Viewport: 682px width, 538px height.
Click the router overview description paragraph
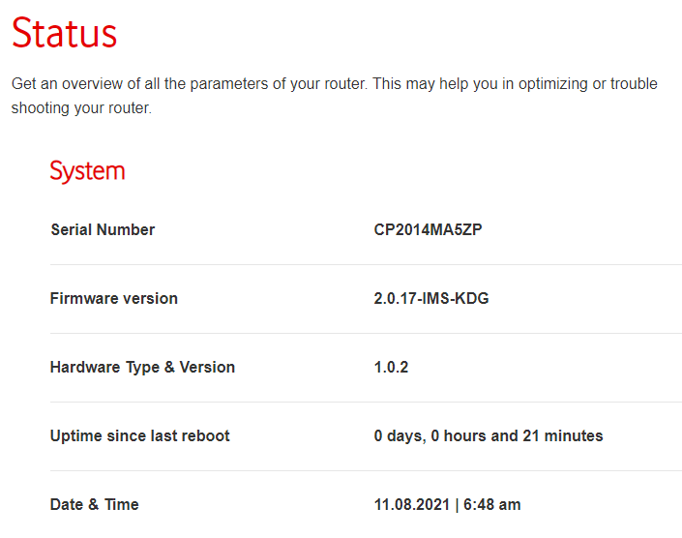pyautogui.click(x=334, y=96)
